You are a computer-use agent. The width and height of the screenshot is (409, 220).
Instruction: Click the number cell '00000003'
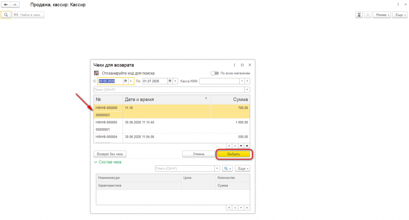pyautogui.click(x=103, y=115)
